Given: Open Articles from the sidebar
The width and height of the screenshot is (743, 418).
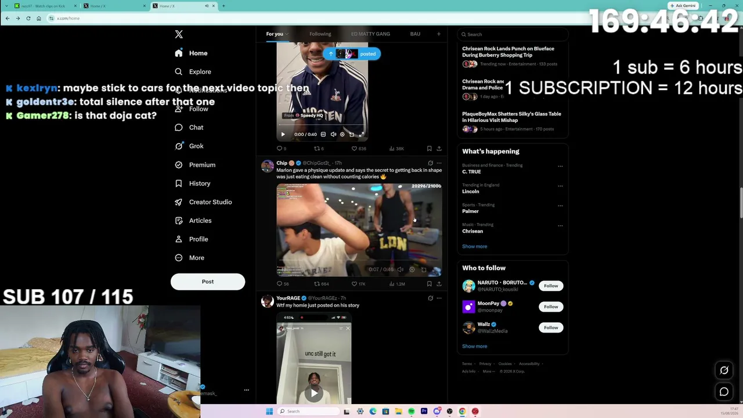Looking at the screenshot, I should click(193, 220).
